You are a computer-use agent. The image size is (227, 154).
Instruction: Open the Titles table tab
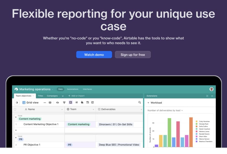[40, 96]
